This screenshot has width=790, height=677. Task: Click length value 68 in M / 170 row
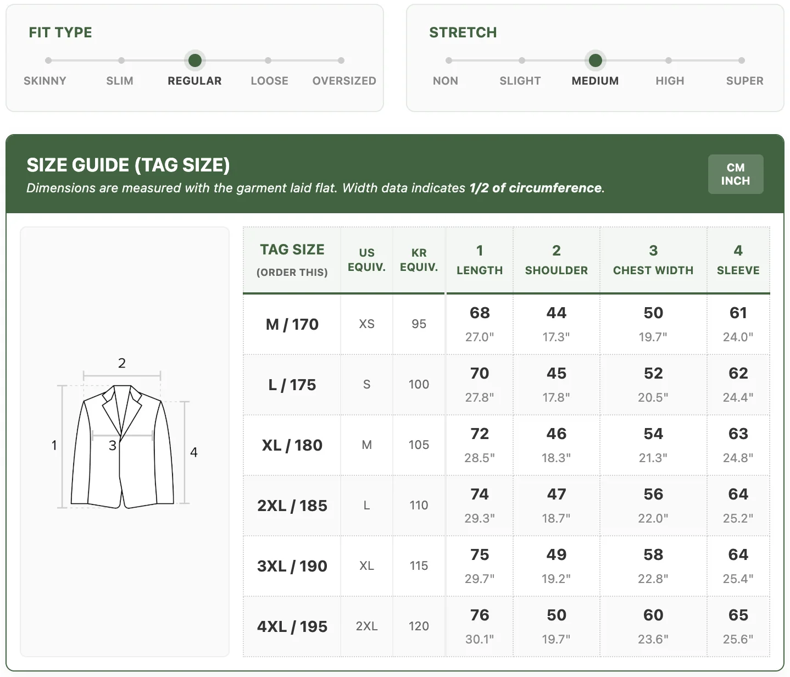480,313
